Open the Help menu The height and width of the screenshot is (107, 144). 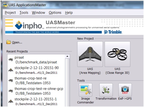(x=69, y=13)
